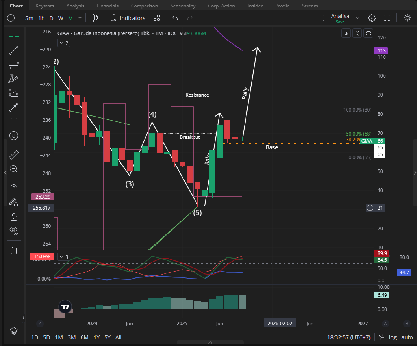
Task: Select the Text annotation tool
Action: coord(13,121)
